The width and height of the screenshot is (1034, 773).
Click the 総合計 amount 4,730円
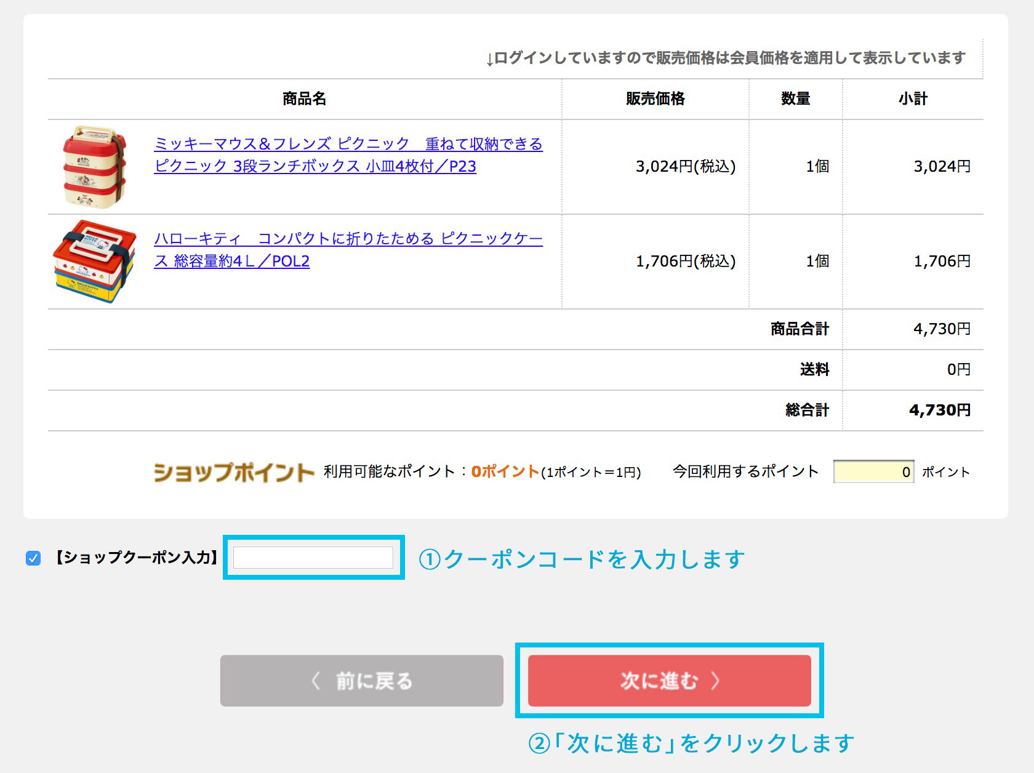pos(940,410)
